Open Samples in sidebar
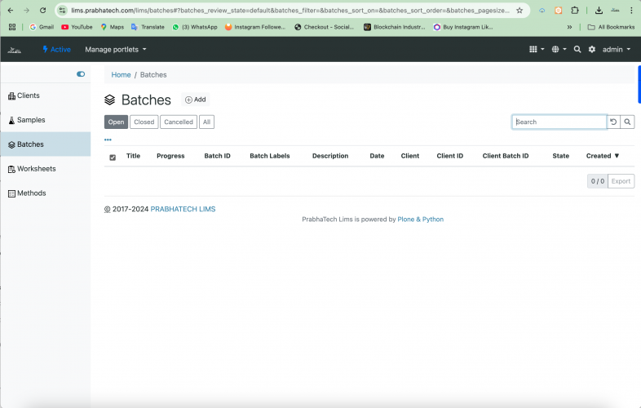This screenshot has width=641, height=408. [46, 120]
